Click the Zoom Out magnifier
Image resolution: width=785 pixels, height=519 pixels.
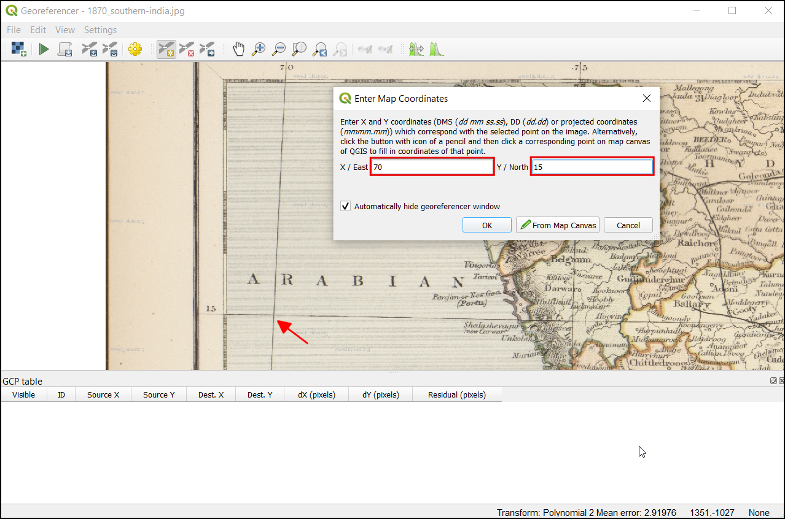(x=279, y=49)
